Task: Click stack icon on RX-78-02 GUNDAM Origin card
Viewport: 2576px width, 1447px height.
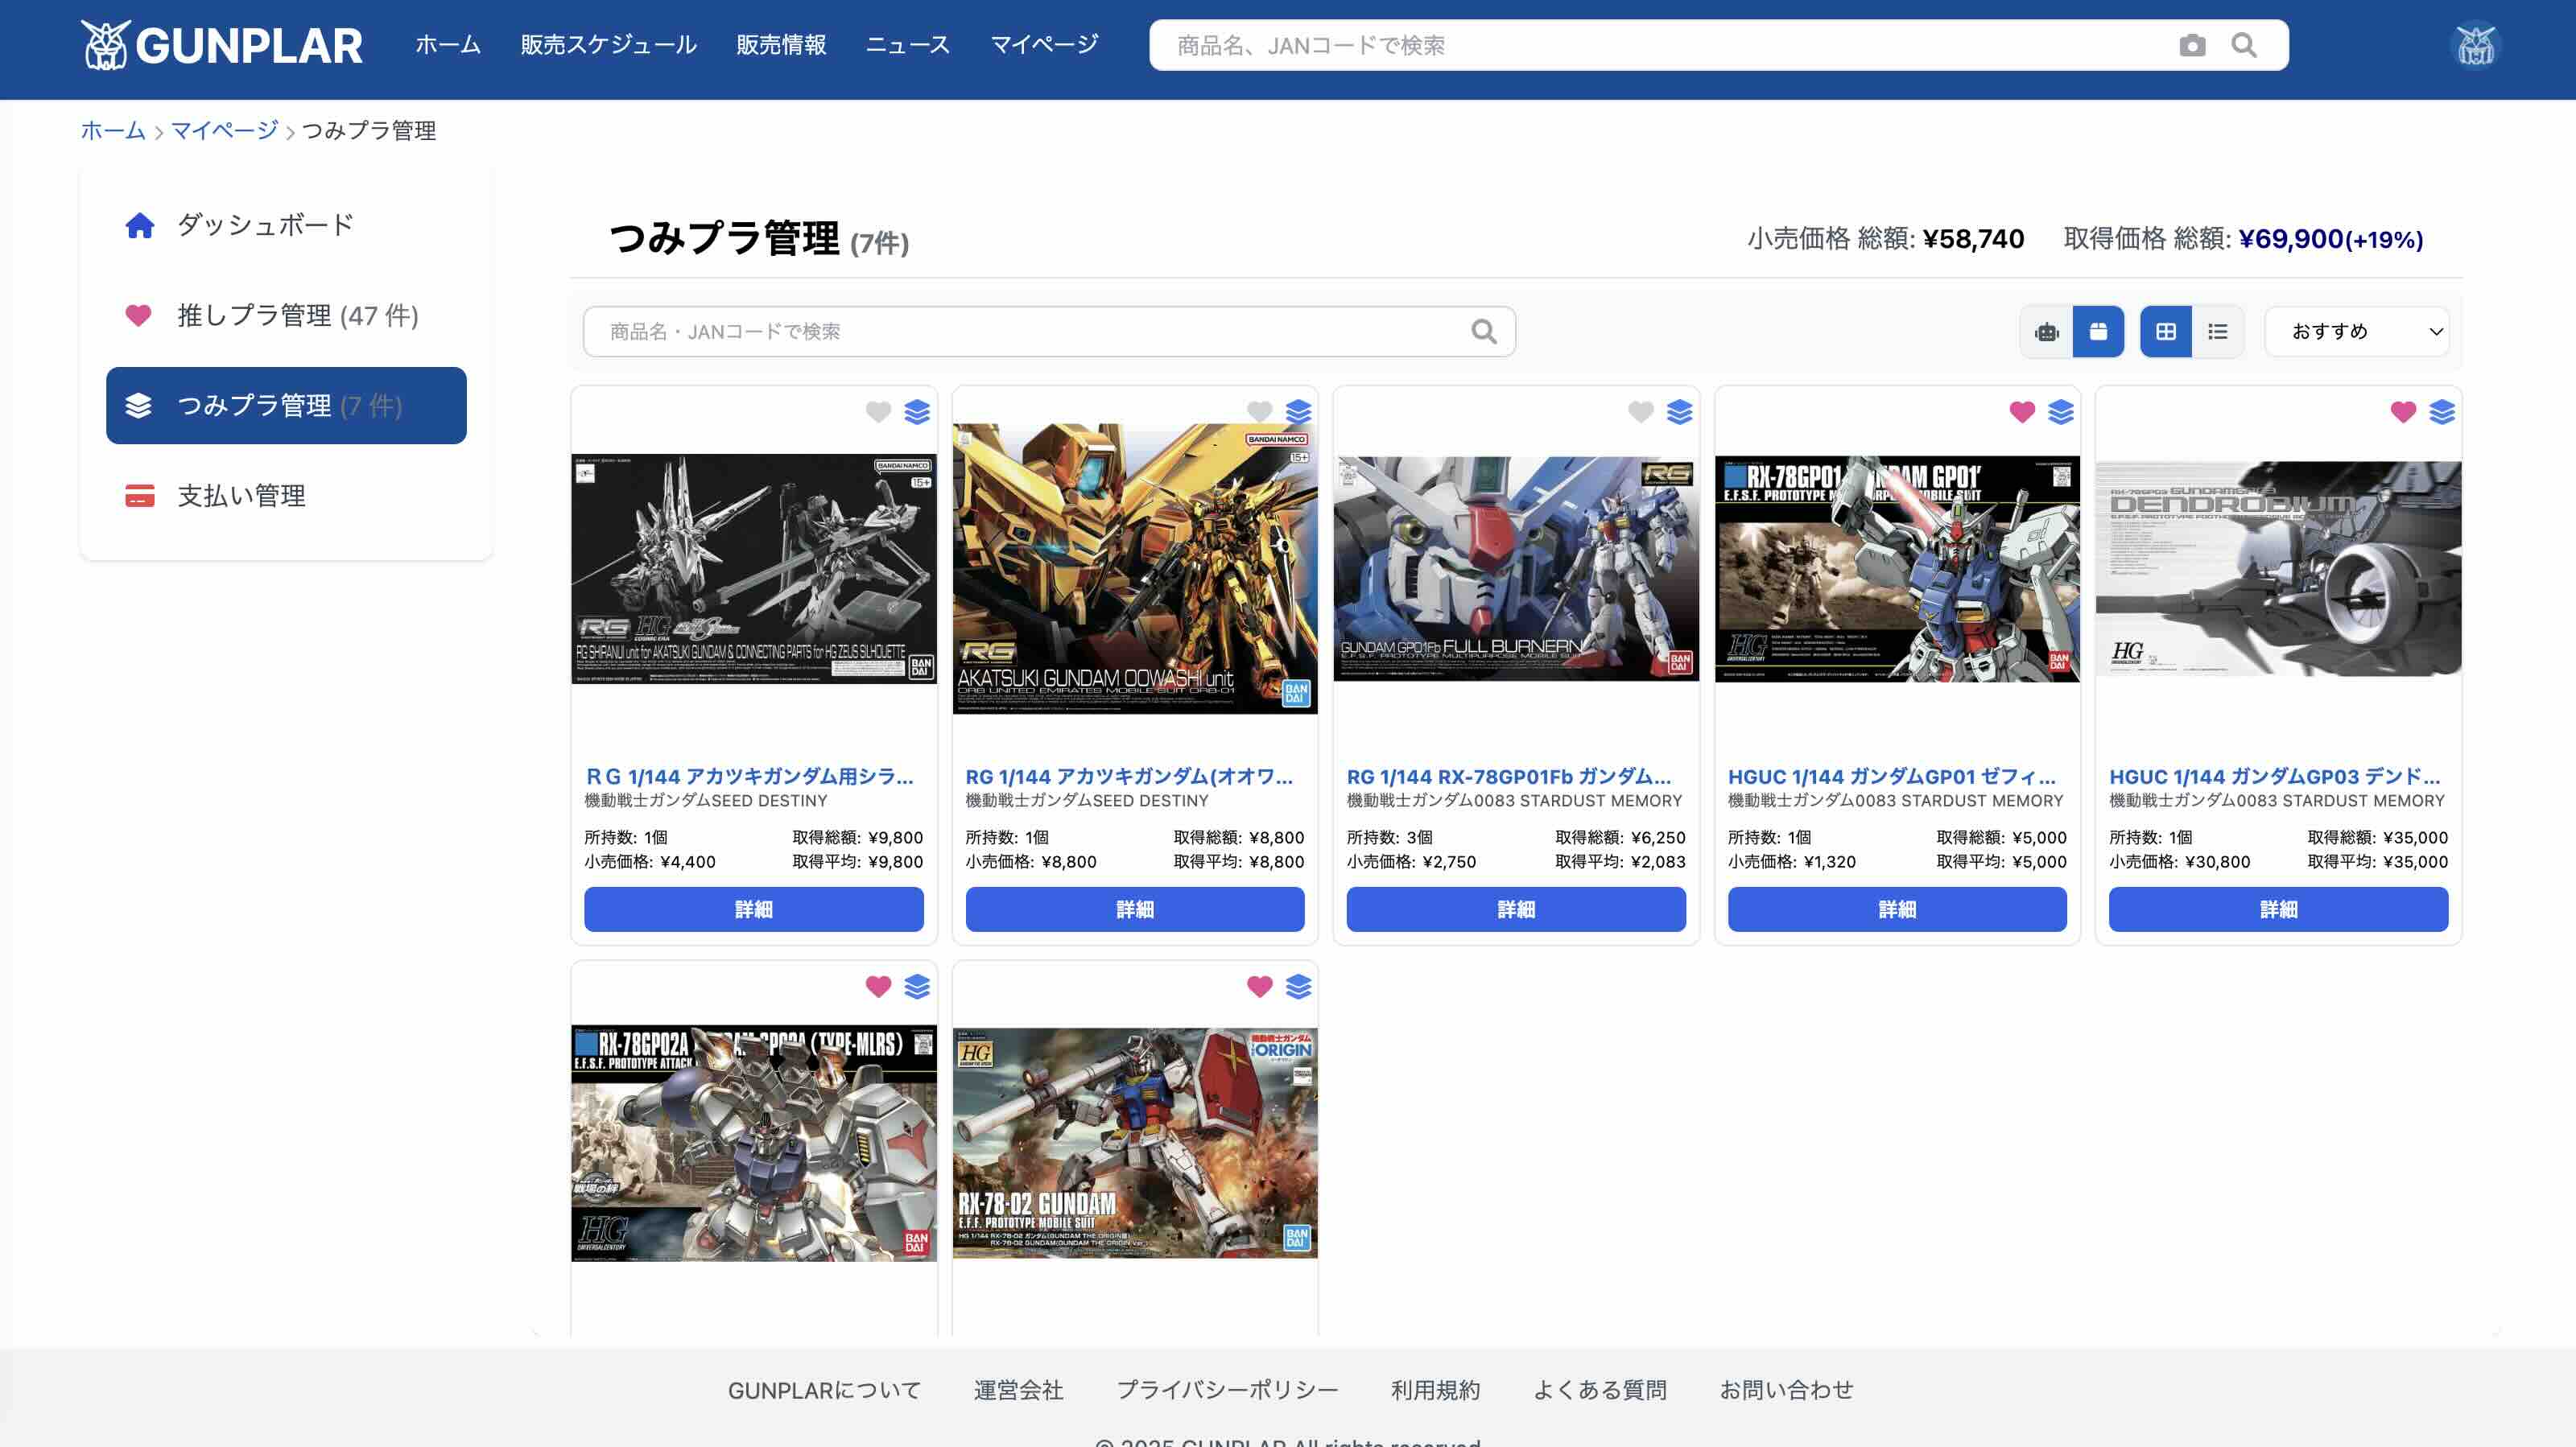Action: [x=1298, y=987]
